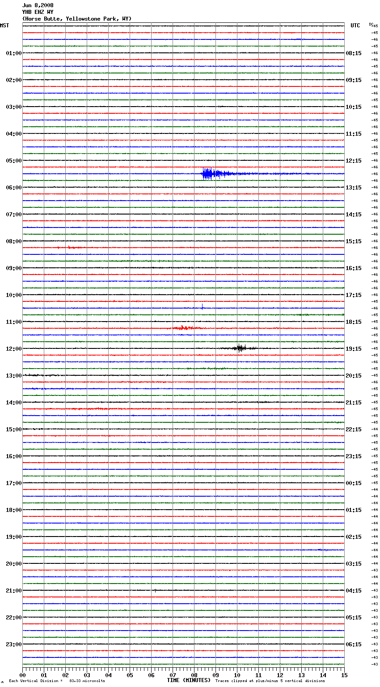Select the 22:00 MST time label
Viewport: 380px width, 687px height.
point(13,618)
